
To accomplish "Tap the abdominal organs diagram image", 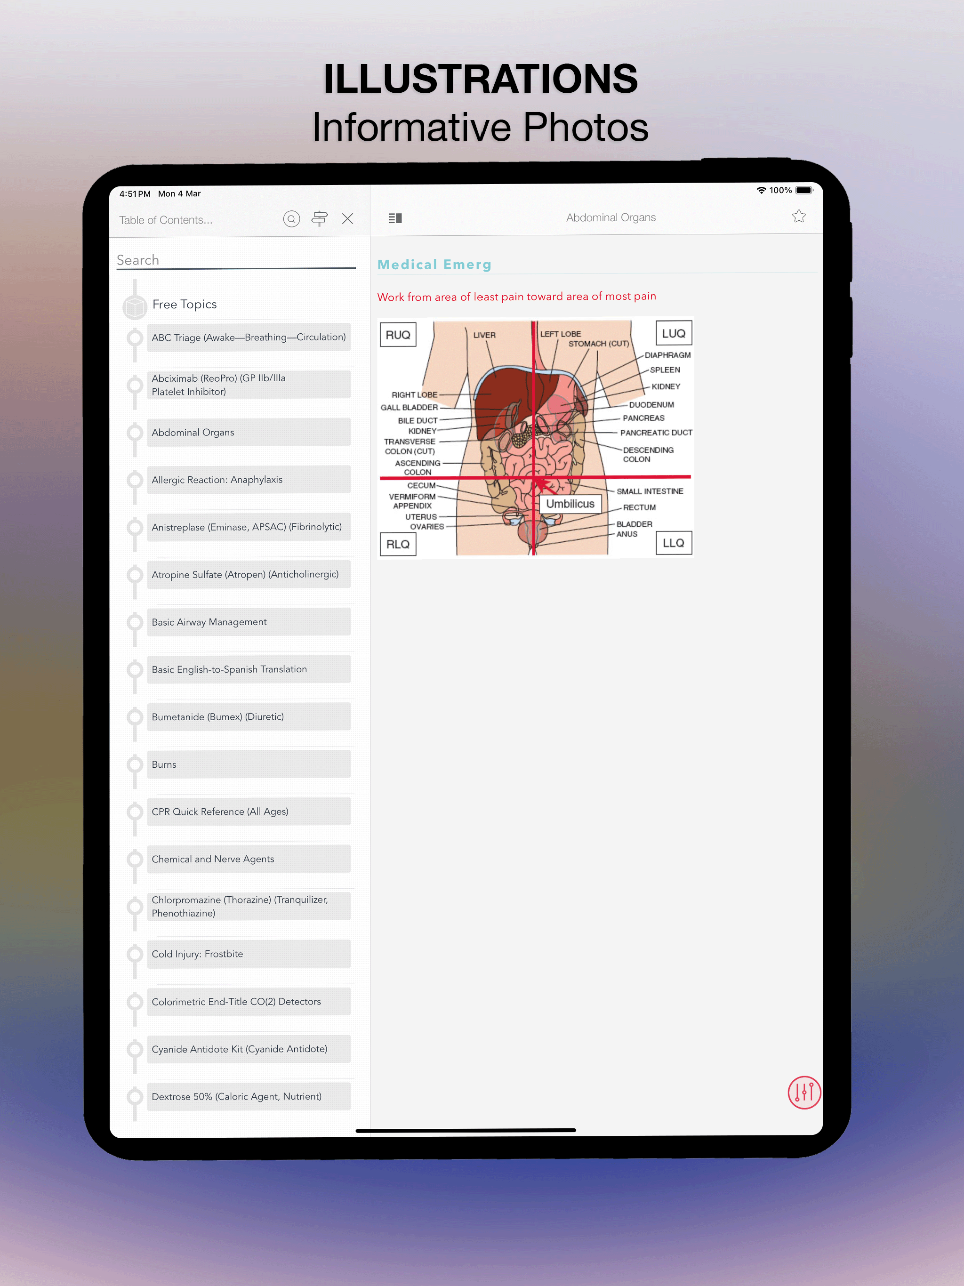I will click(x=536, y=438).
